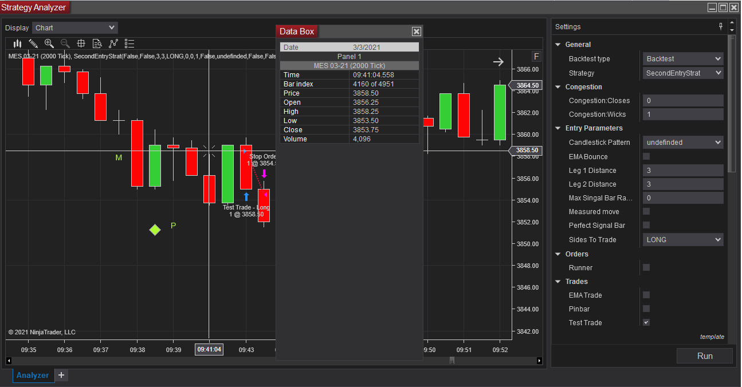
Task: Click the template link
Action: 712,337
